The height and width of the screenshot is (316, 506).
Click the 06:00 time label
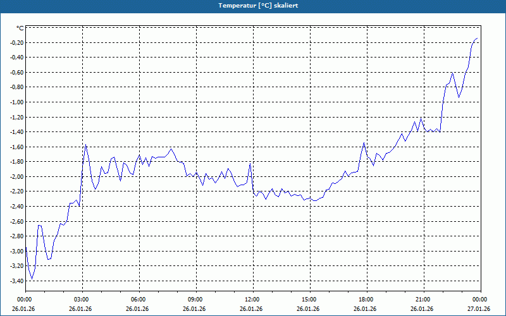click(139, 300)
